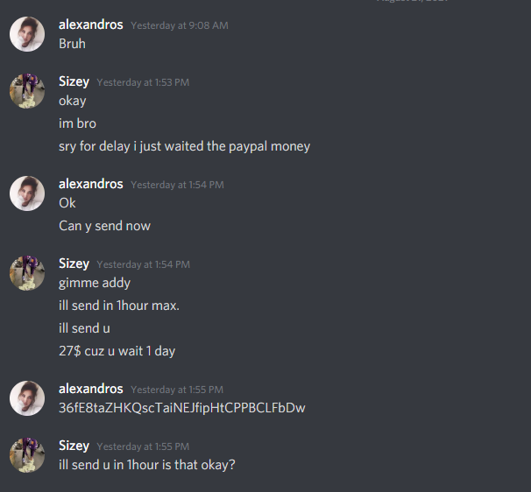Click the Yesterday at 1:53 PM timestamp
The width and height of the screenshot is (531, 492).
click(143, 82)
